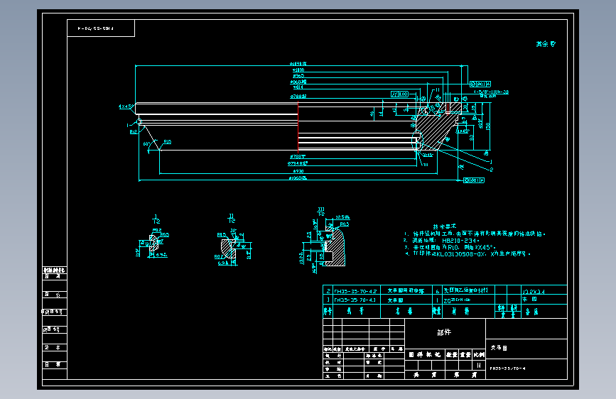Click the '60°' angle annotation
The width and height of the screenshot is (616, 399).
(x=146, y=144)
